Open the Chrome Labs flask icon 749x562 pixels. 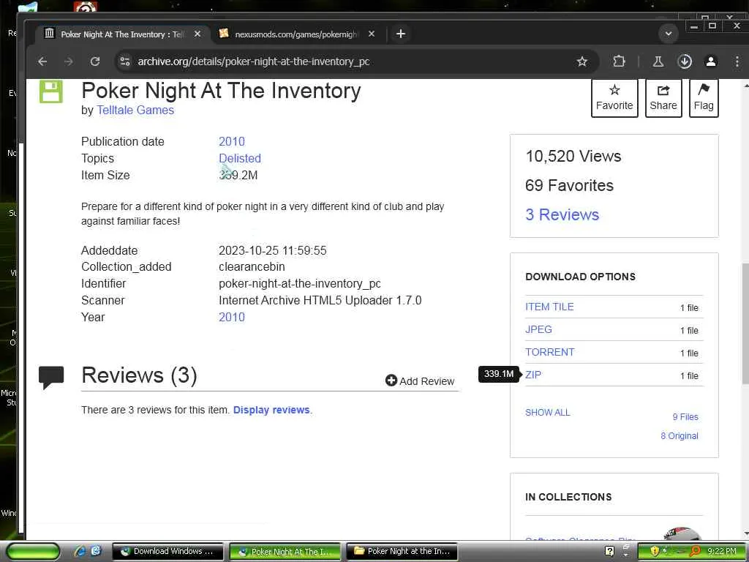pos(658,61)
